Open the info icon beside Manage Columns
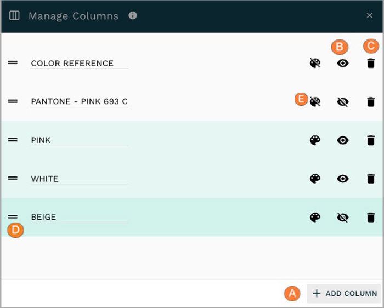384x308 pixels. (x=133, y=16)
